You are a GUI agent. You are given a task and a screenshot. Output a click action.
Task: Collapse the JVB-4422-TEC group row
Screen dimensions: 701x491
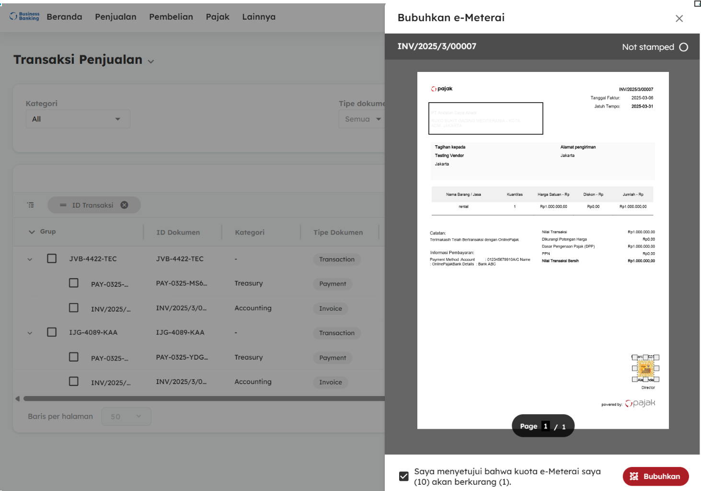click(30, 259)
